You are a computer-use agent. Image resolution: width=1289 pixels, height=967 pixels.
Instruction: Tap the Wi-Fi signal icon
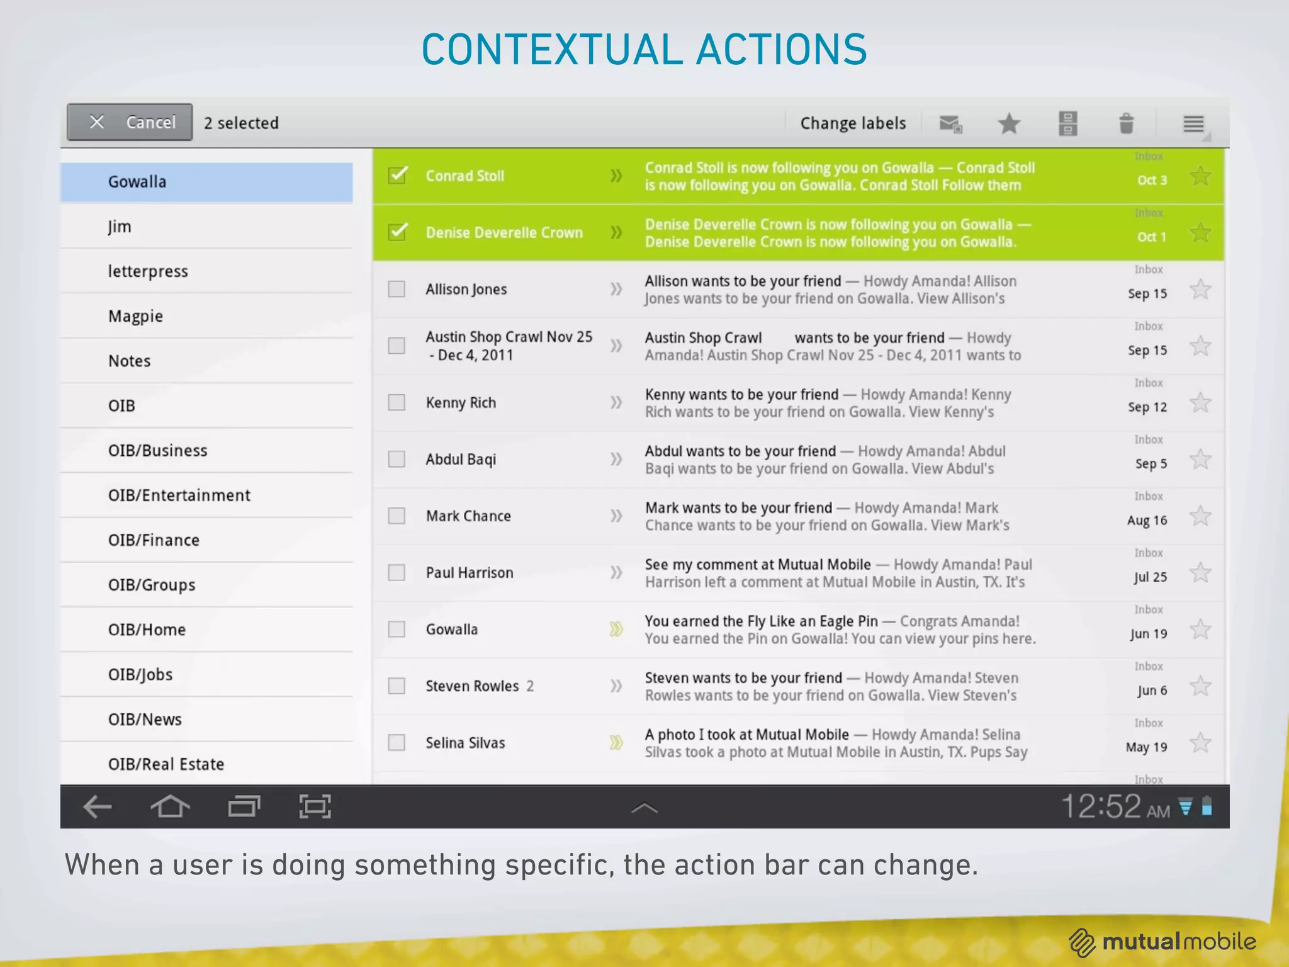click(1185, 806)
